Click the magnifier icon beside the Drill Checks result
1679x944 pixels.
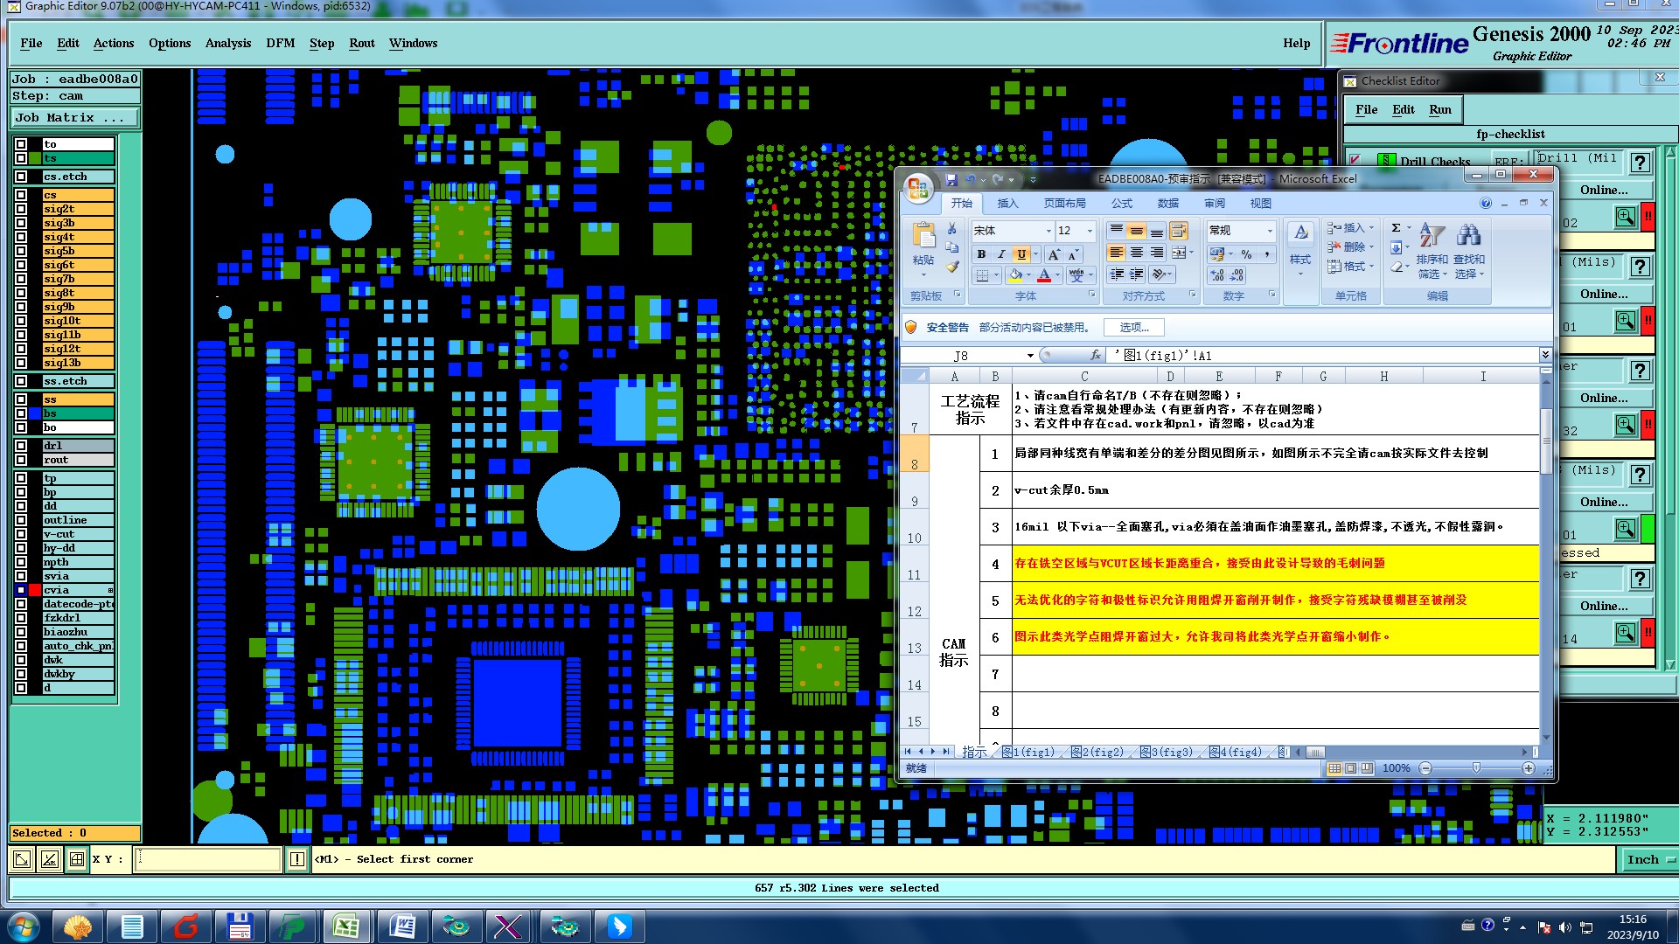tap(1625, 217)
